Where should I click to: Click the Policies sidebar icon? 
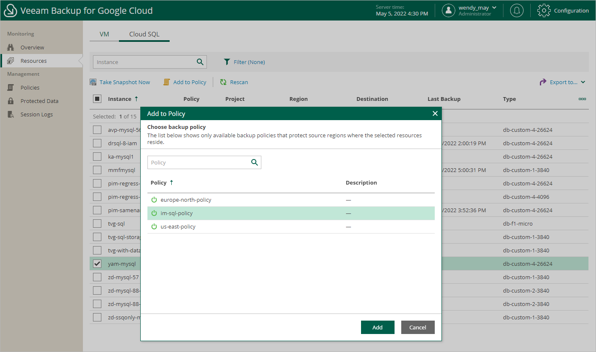tap(11, 87)
